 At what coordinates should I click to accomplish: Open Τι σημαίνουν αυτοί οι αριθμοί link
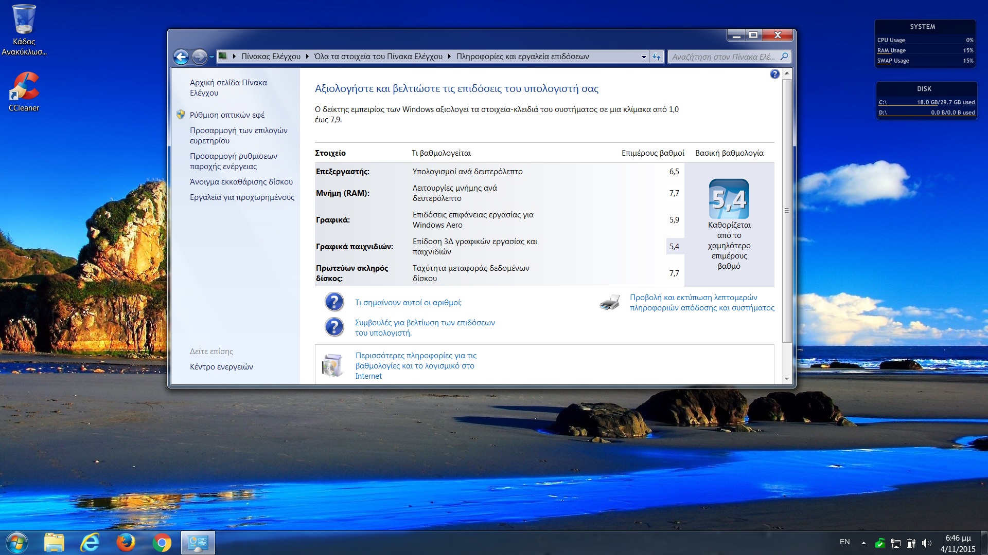[408, 303]
